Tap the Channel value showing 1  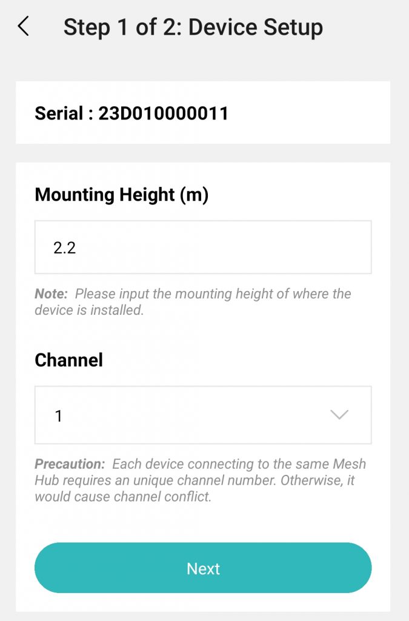58,415
